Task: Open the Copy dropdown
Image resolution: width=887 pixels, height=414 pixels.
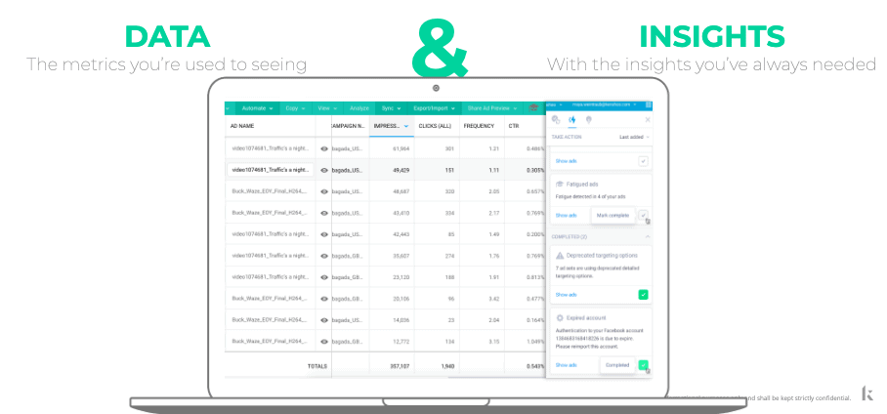Action: click(295, 108)
